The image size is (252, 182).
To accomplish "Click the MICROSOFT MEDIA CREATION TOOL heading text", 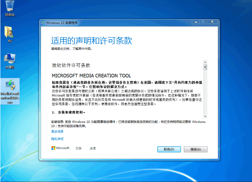I will (x=91, y=76).
